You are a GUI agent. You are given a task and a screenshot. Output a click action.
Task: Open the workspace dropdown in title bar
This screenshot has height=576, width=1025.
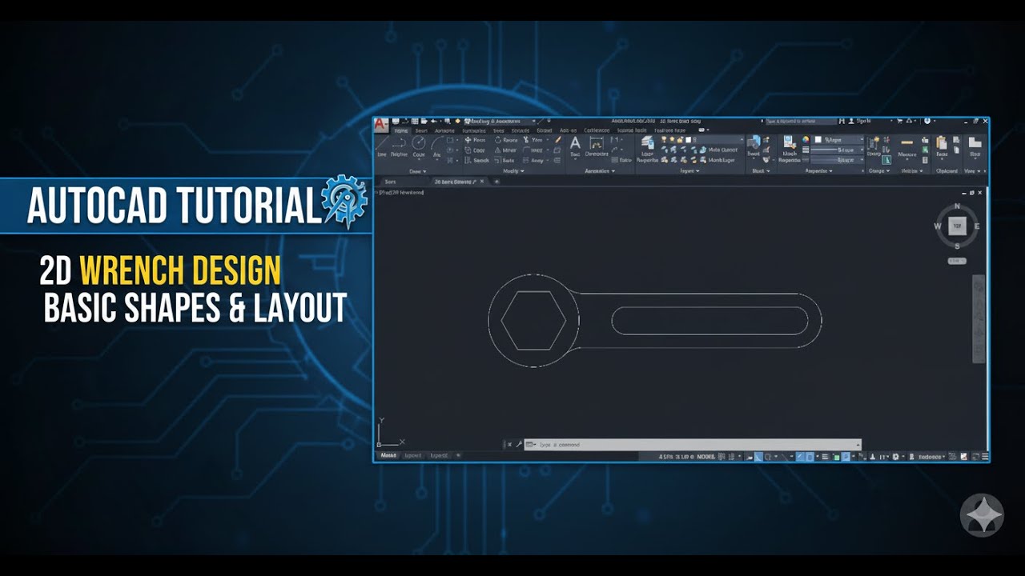pyautogui.click(x=500, y=121)
